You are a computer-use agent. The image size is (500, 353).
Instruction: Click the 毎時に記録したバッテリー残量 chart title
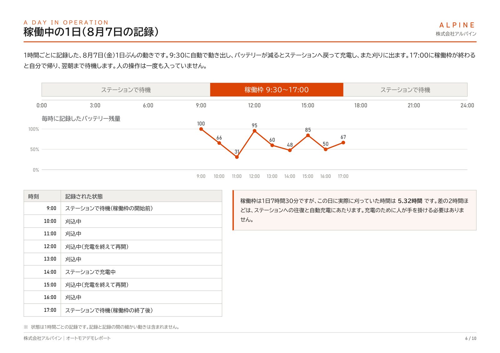[x=81, y=119]
